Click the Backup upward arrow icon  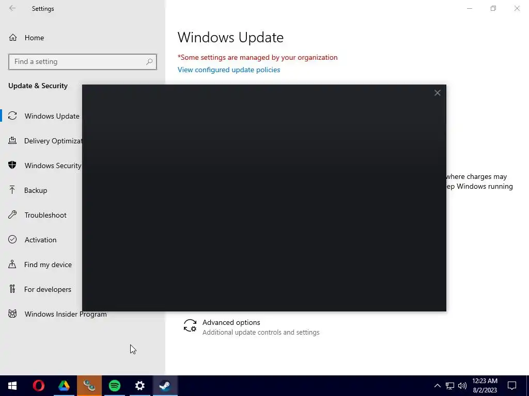(x=12, y=190)
